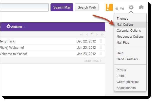Go to Yahoo home via house icon
This screenshot has width=153, height=101.
click(141, 7)
